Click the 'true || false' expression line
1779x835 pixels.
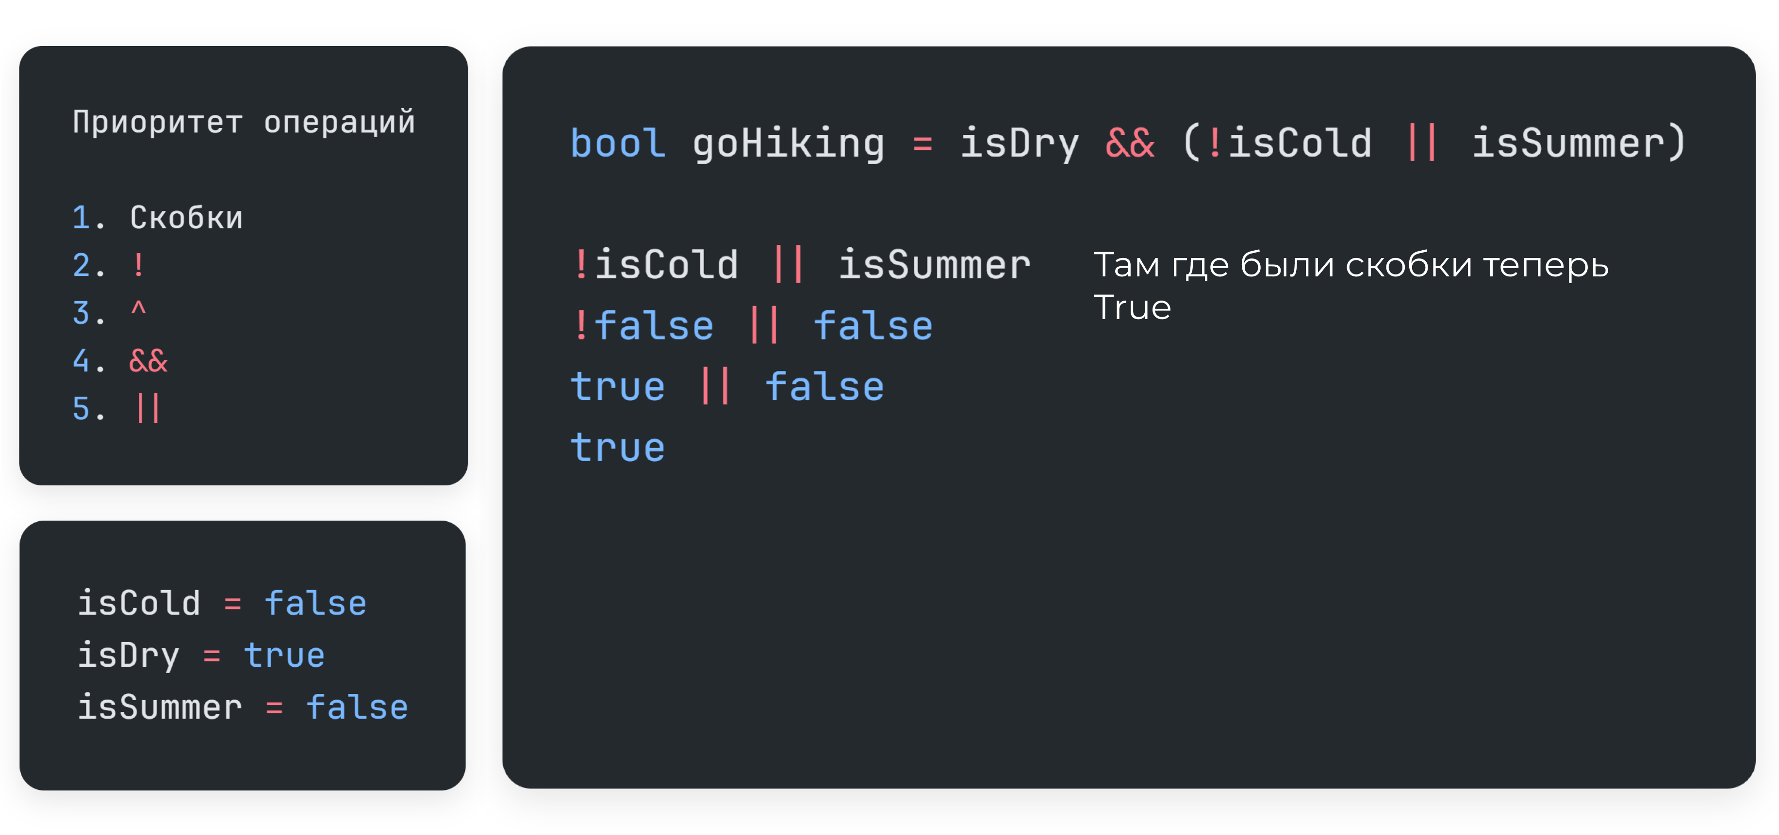(727, 386)
